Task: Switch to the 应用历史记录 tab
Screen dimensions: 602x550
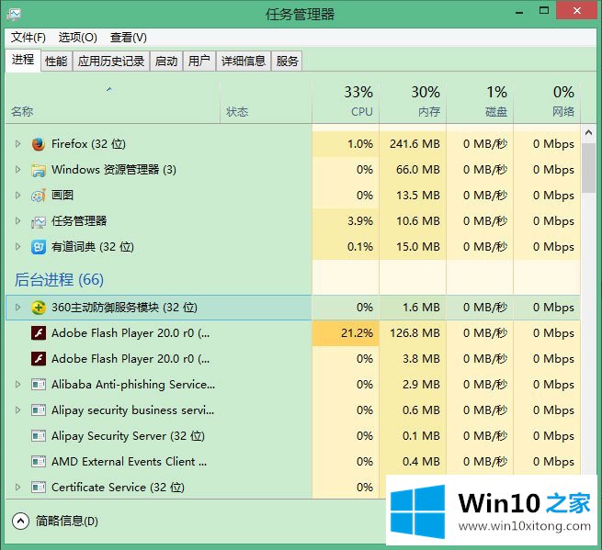Action: pyautogui.click(x=111, y=61)
